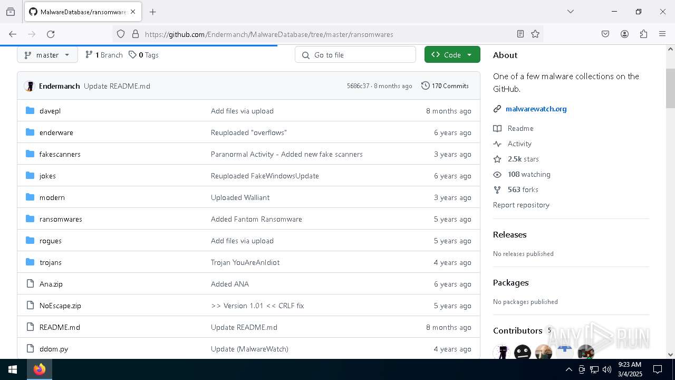View the 170 Commits history
This screenshot has height=380, width=675.
click(x=445, y=86)
